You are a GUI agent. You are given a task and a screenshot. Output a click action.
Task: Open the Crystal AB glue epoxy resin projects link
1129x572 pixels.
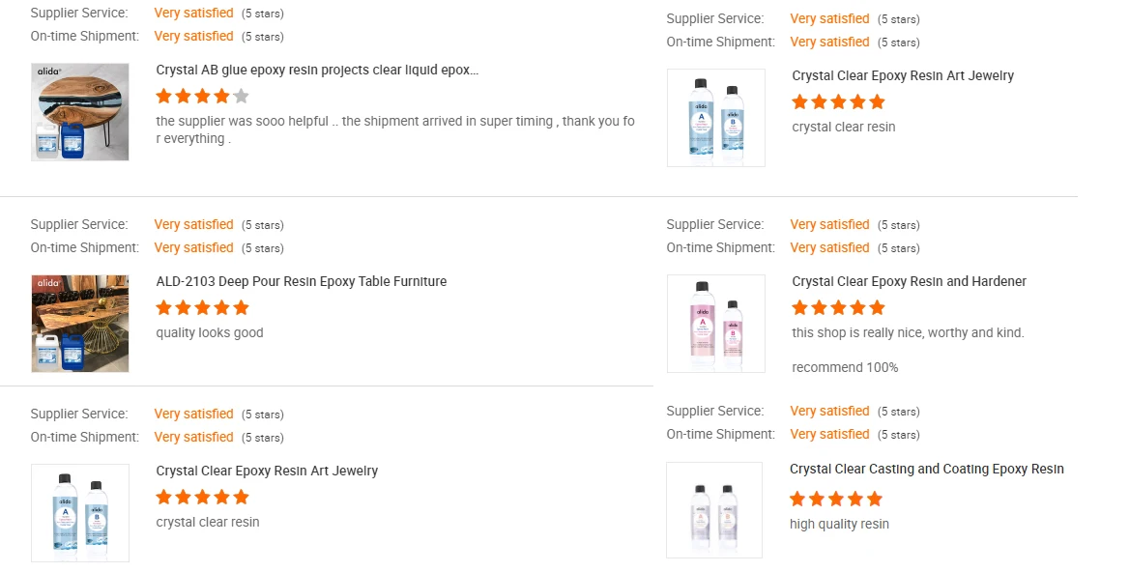point(317,70)
